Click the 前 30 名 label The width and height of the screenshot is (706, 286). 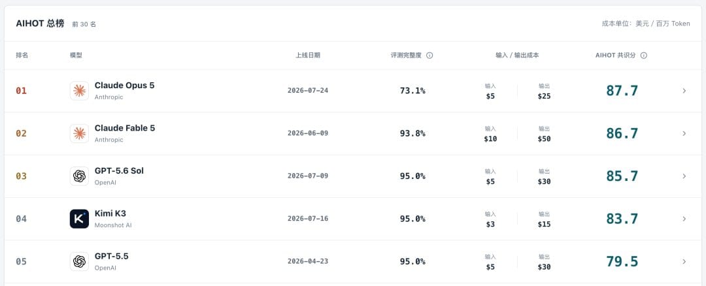tap(84, 24)
